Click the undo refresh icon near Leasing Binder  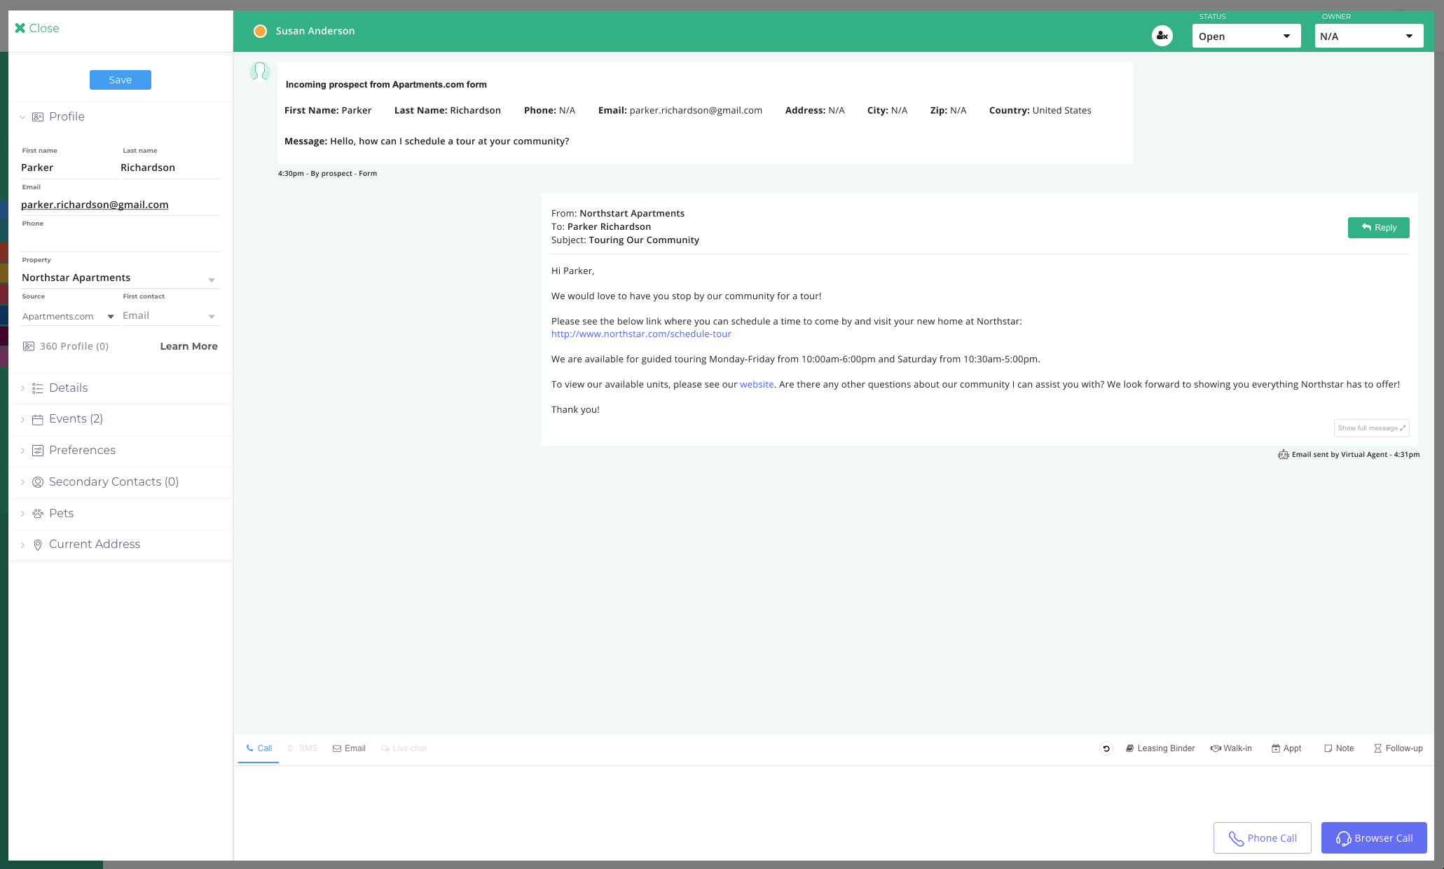click(x=1106, y=748)
